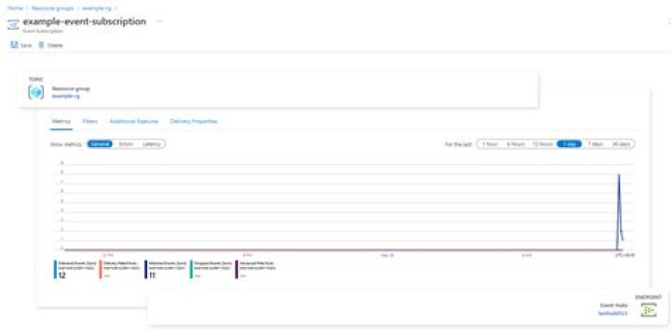
Task: Switch to the Metrics tab
Action: coord(62,121)
